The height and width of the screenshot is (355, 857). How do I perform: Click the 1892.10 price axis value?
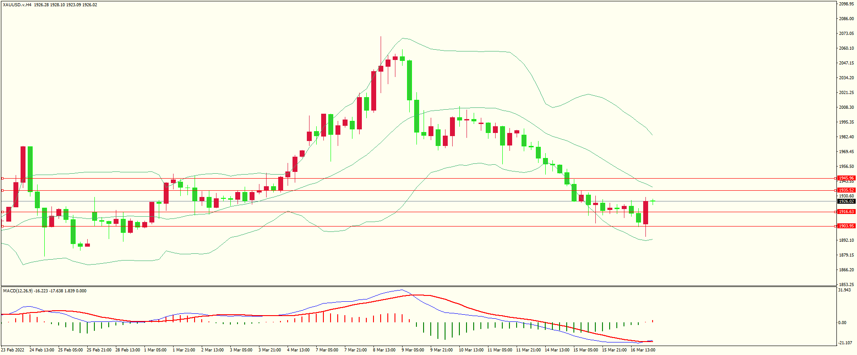(x=846, y=240)
